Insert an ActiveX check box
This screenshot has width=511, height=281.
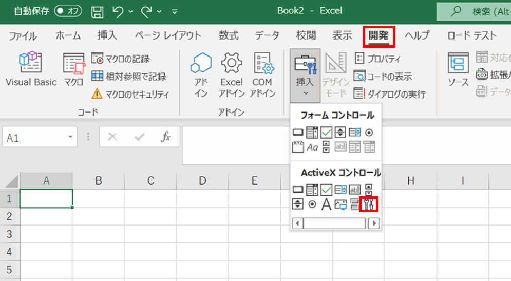click(x=326, y=190)
